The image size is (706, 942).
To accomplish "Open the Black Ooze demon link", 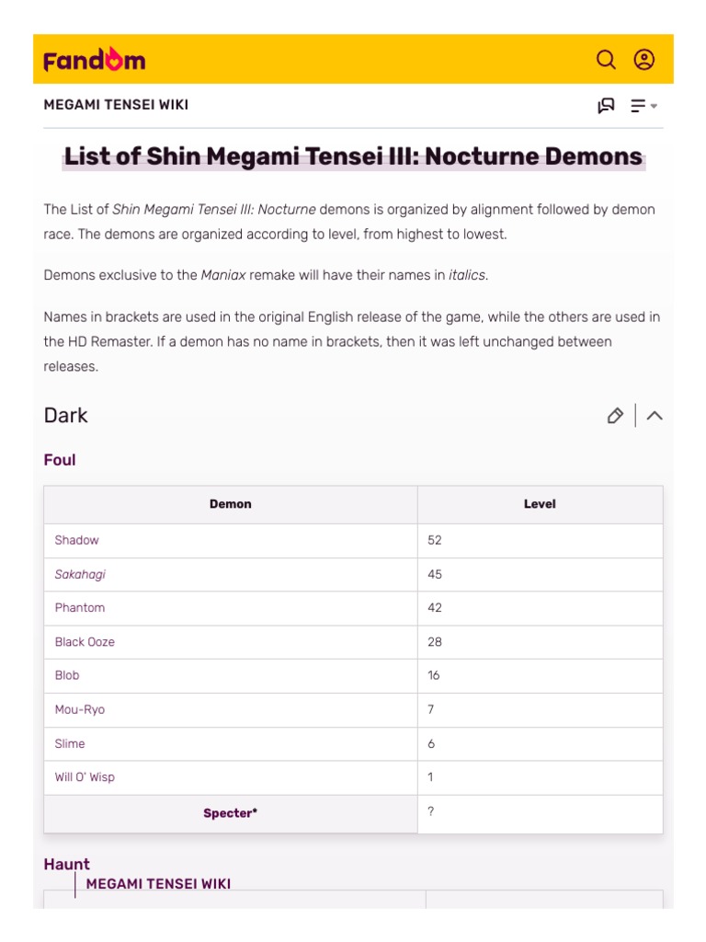I will 85,642.
